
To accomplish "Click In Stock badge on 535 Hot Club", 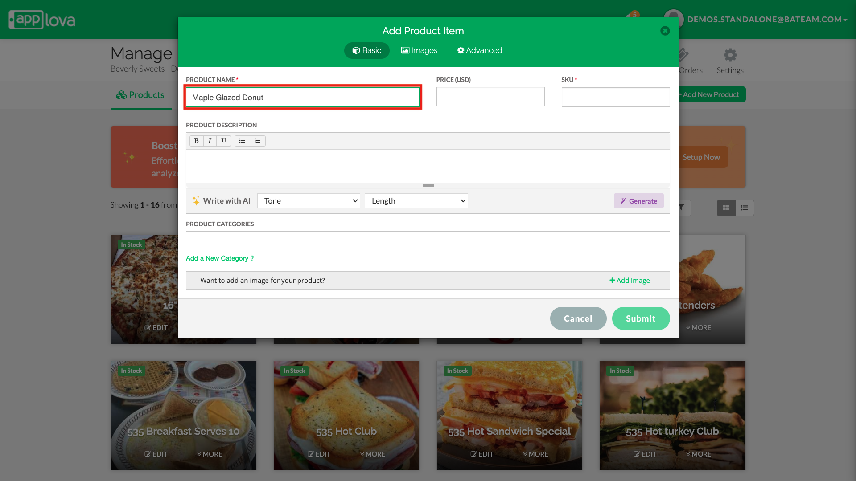I will (x=294, y=371).
